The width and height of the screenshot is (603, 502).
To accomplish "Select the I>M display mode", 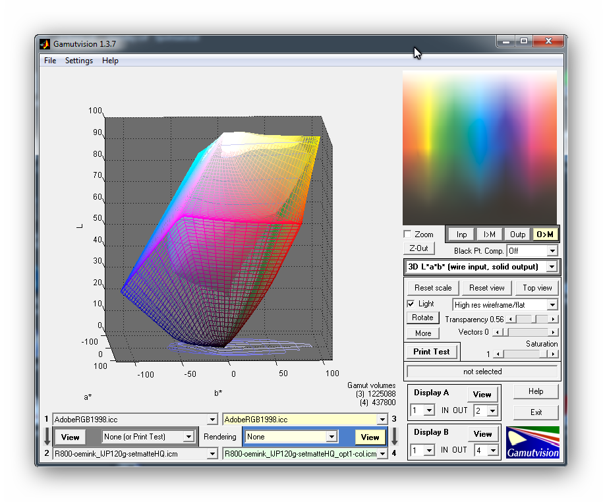I will pos(490,235).
